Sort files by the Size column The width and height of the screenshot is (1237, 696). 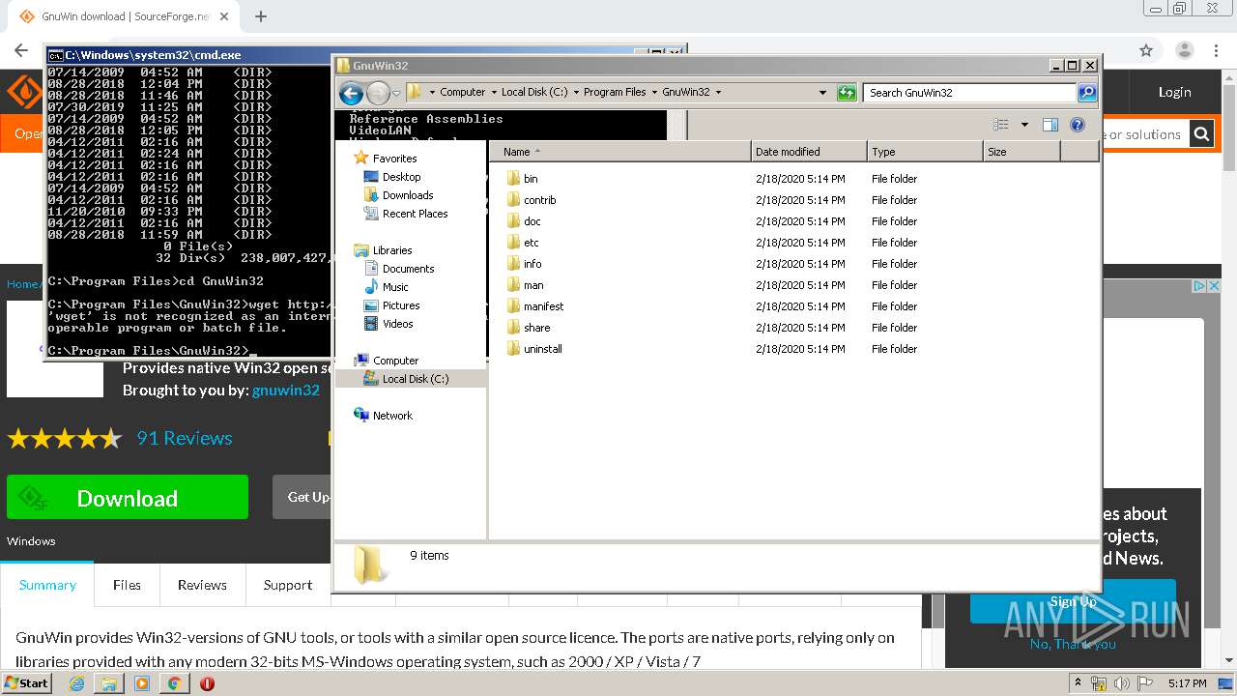point(1021,152)
